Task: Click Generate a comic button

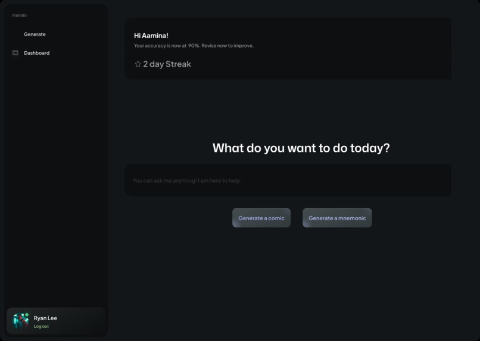Action: tap(261, 218)
